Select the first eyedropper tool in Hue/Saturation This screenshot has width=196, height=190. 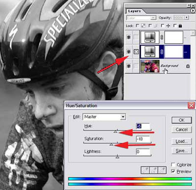point(145,170)
